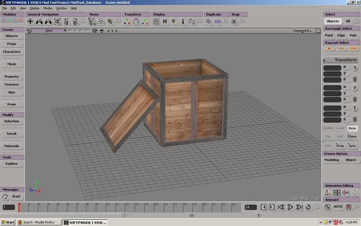Click the viewport maximize icon

(x=318, y=31)
